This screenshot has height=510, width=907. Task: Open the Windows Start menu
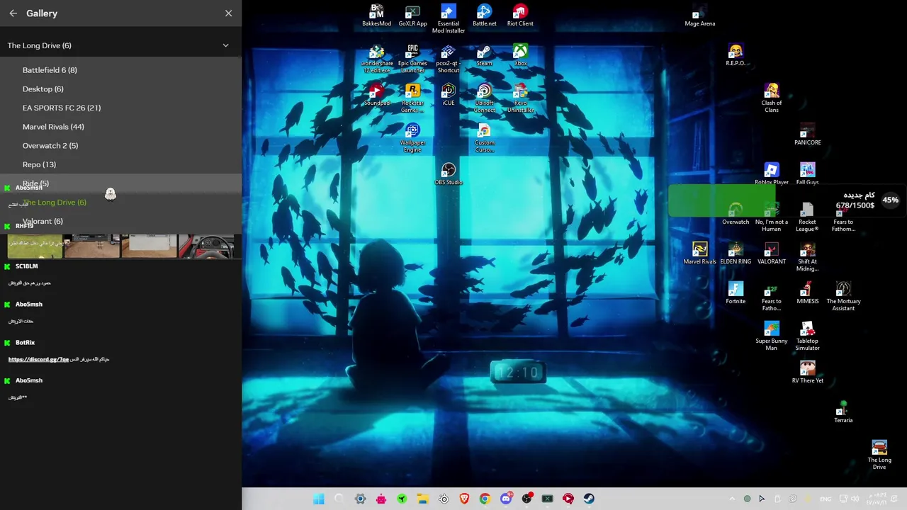click(319, 499)
